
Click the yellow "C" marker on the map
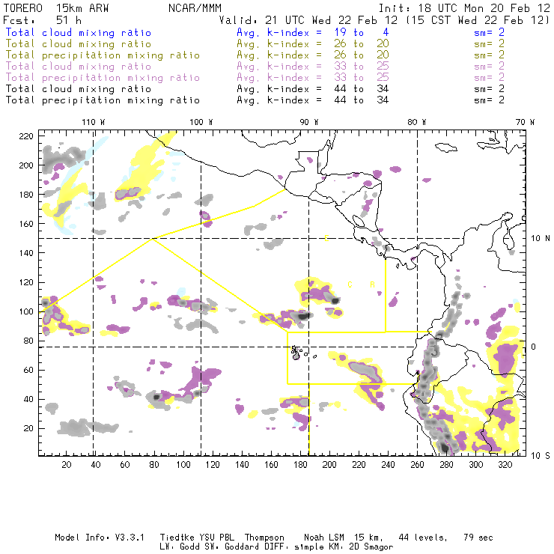pos(350,284)
